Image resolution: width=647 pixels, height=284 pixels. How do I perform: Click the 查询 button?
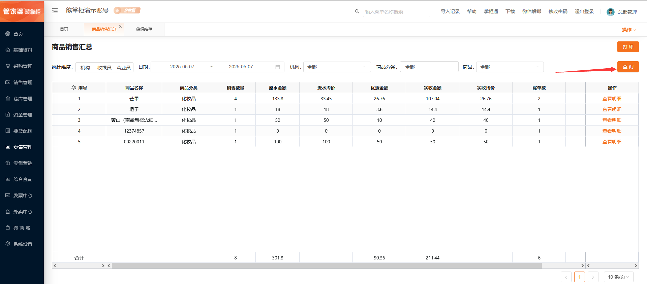pyautogui.click(x=628, y=67)
